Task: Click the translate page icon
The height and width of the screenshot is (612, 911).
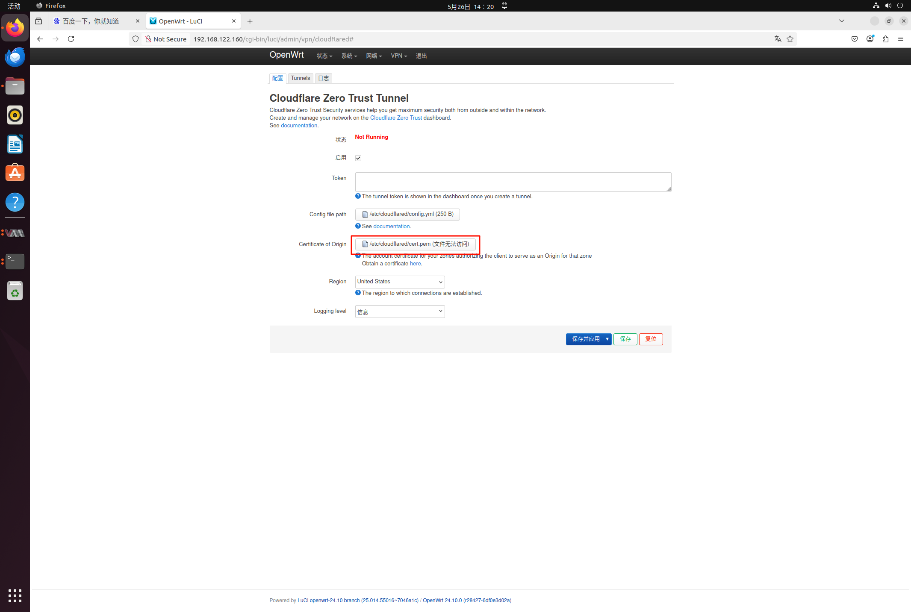Action: [x=778, y=39]
